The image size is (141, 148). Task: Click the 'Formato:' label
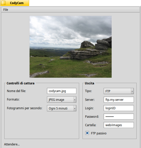pyautogui.click(x=13, y=99)
